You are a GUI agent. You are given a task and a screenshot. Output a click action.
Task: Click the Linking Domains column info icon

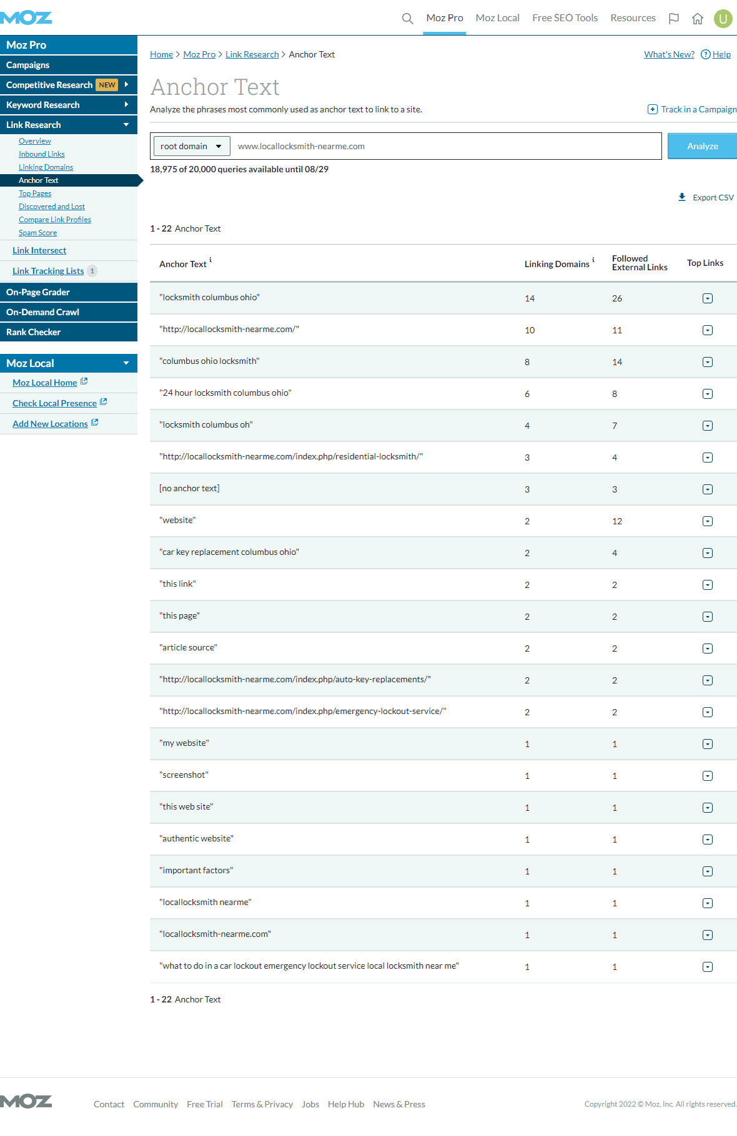pyautogui.click(x=593, y=260)
